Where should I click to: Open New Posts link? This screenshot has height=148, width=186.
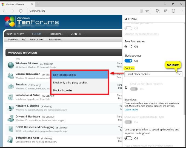(x=13, y=40)
